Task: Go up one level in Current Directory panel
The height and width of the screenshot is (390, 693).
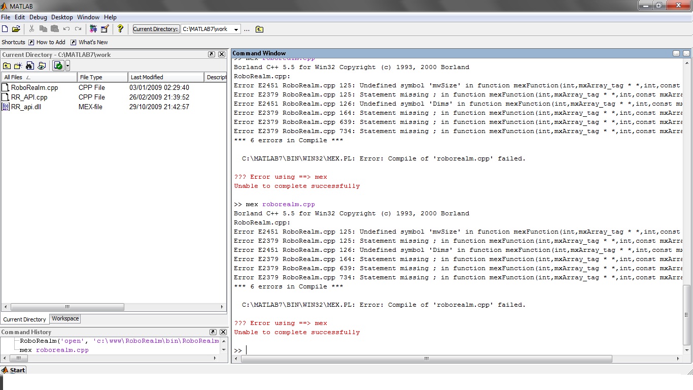Action: point(7,66)
